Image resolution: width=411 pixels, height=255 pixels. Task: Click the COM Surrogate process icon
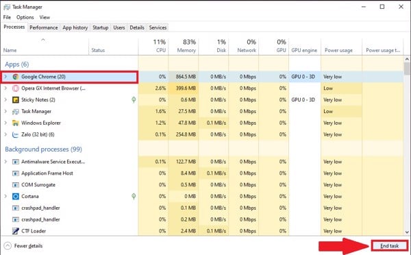click(16, 185)
